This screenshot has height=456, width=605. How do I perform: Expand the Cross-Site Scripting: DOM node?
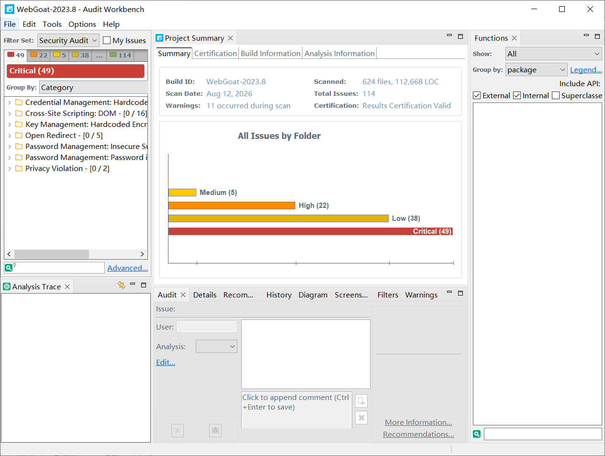coord(10,114)
